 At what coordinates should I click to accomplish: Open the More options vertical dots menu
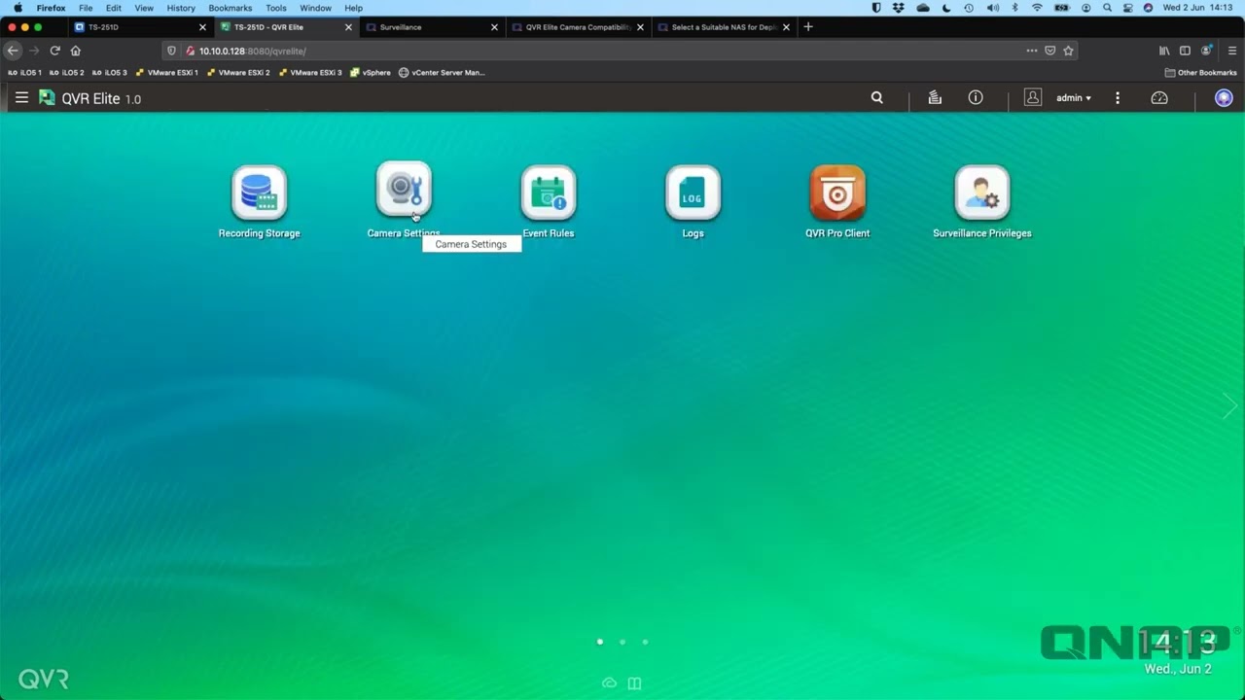coord(1118,98)
